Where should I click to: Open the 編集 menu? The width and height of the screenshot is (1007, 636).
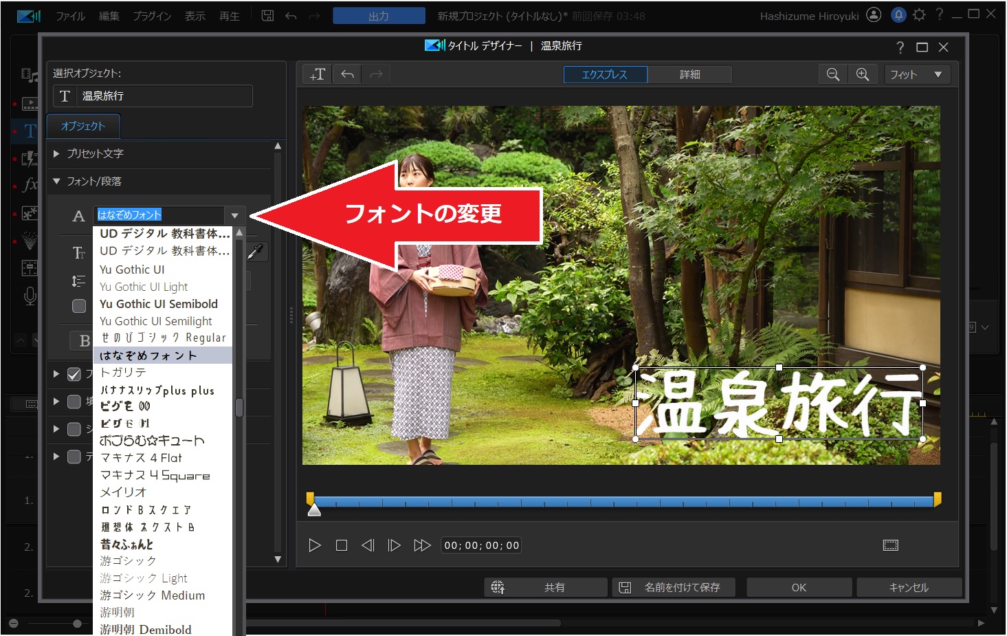(x=109, y=16)
